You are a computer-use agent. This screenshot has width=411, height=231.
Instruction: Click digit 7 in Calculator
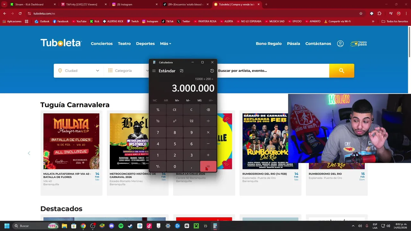tap(158, 133)
